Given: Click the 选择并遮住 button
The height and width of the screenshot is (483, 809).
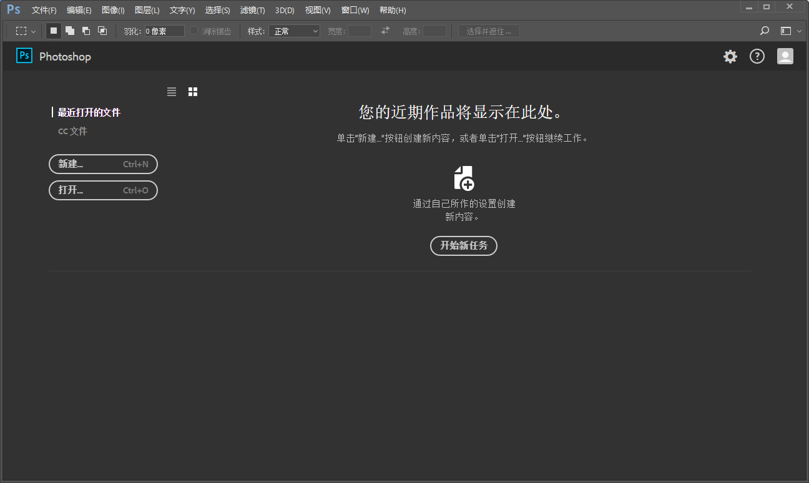Looking at the screenshot, I should coord(489,31).
